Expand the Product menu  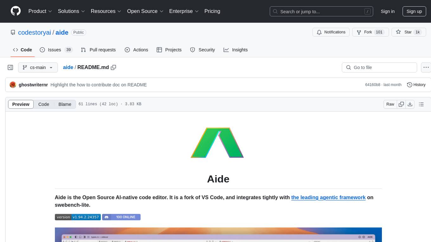coord(40,11)
